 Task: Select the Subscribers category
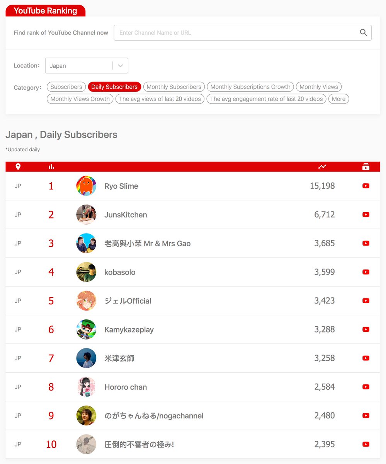tap(66, 87)
